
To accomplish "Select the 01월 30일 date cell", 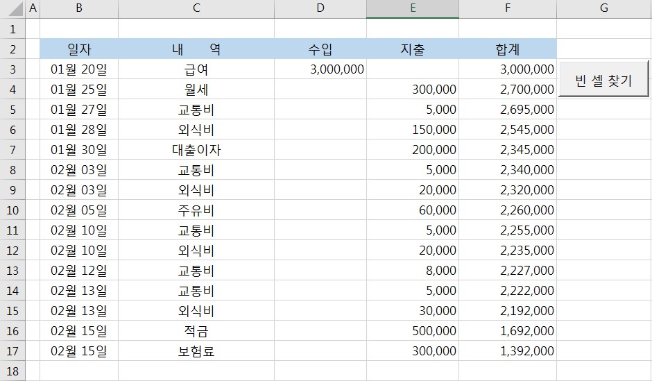I will coord(79,149).
